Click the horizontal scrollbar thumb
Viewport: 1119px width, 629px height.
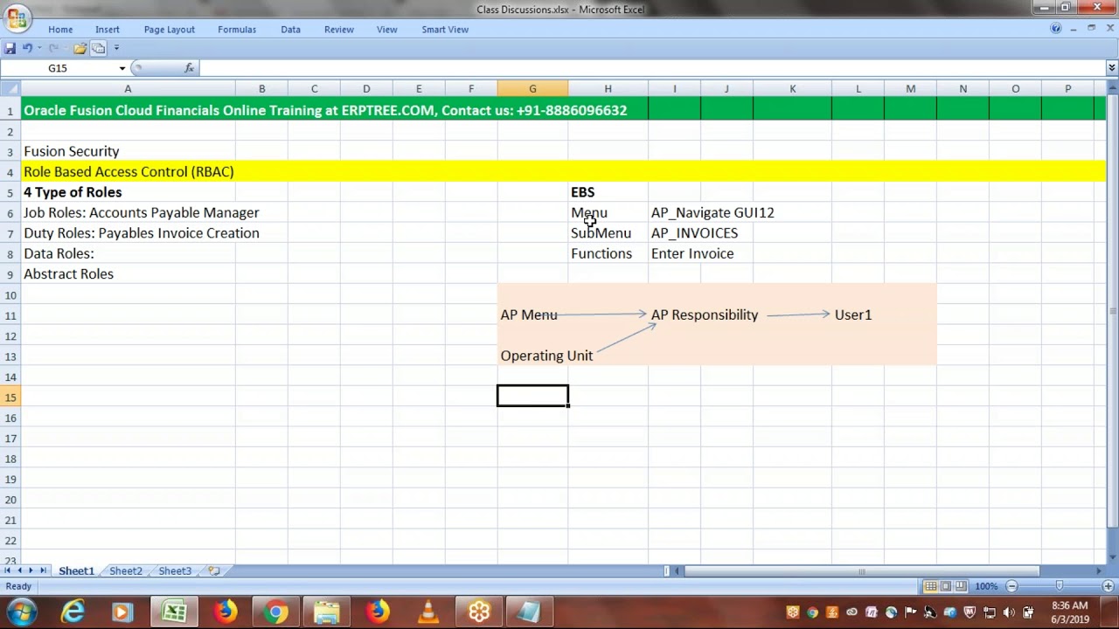click(x=861, y=571)
